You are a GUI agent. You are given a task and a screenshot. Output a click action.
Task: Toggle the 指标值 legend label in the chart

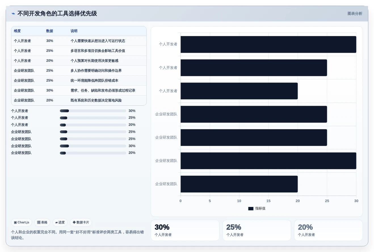260,209
